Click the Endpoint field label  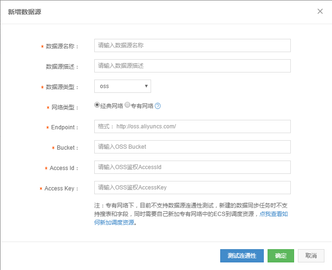(63, 127)
